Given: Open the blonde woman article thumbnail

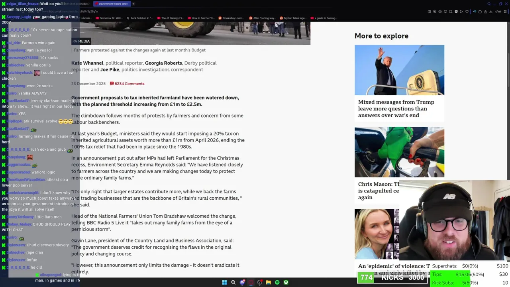Looking at the screenshot, I should coord(377,234).
